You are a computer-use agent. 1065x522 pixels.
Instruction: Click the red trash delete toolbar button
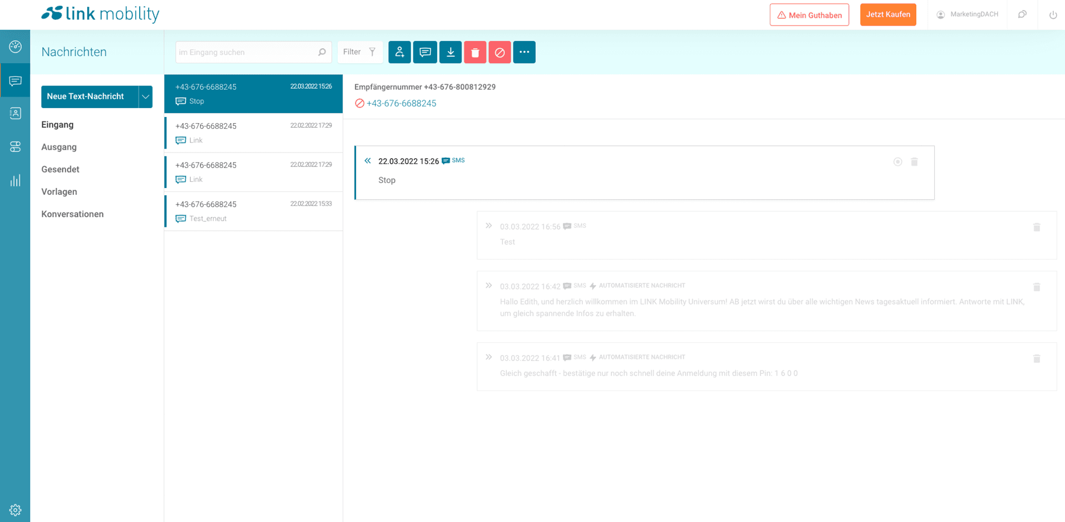point(475,52)
